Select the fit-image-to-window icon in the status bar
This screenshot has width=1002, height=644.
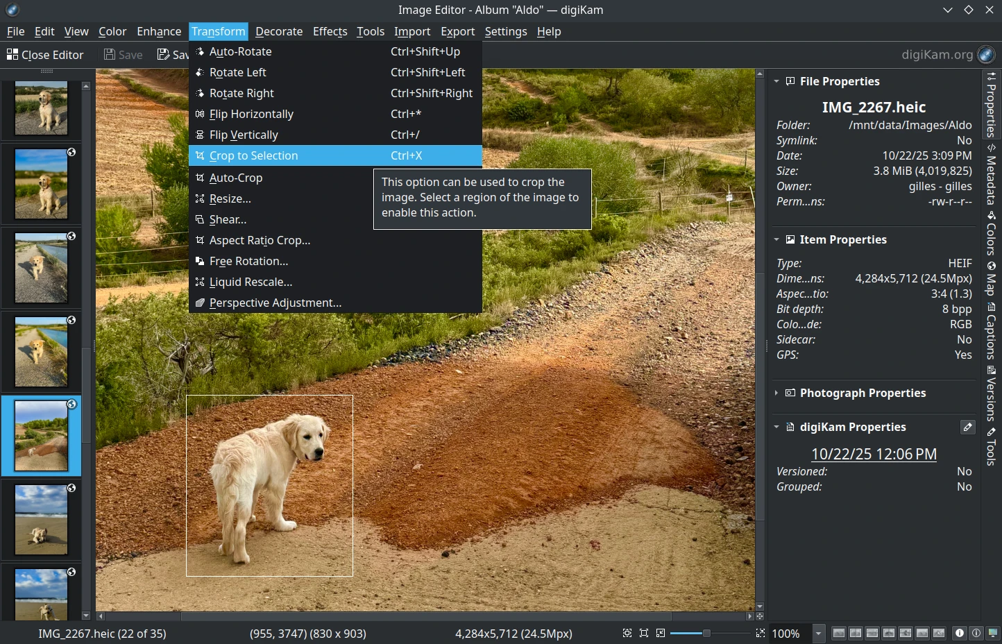[626, 633]
